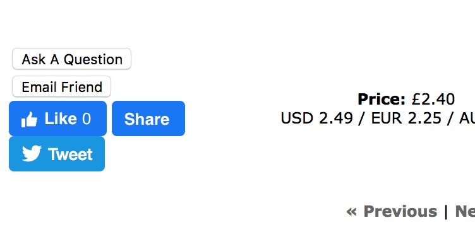Click the double-chevron before Previous
This screenshot has height=242, width=475.
(351, 212)
